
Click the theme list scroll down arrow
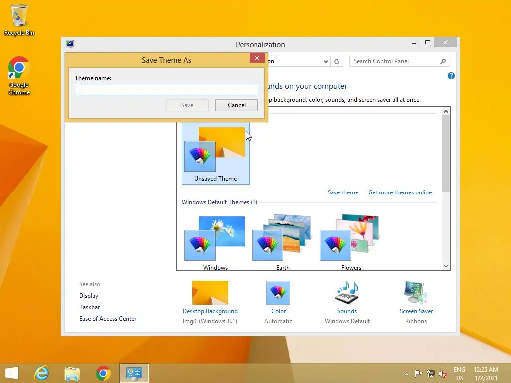pyautogui.click(x=446, y=266)
